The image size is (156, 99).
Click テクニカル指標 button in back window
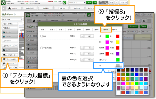tap(10, 59)
